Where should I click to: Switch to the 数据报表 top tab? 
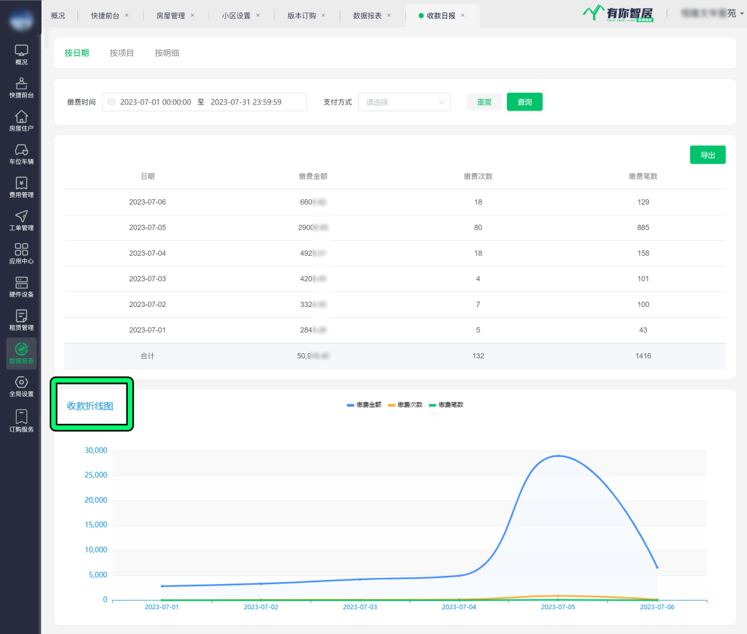click(x=367, y=15)
